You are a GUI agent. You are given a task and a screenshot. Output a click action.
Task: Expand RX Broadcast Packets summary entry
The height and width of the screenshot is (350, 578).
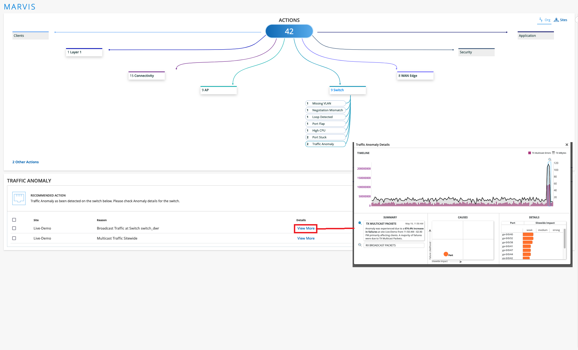coord(394,245)
